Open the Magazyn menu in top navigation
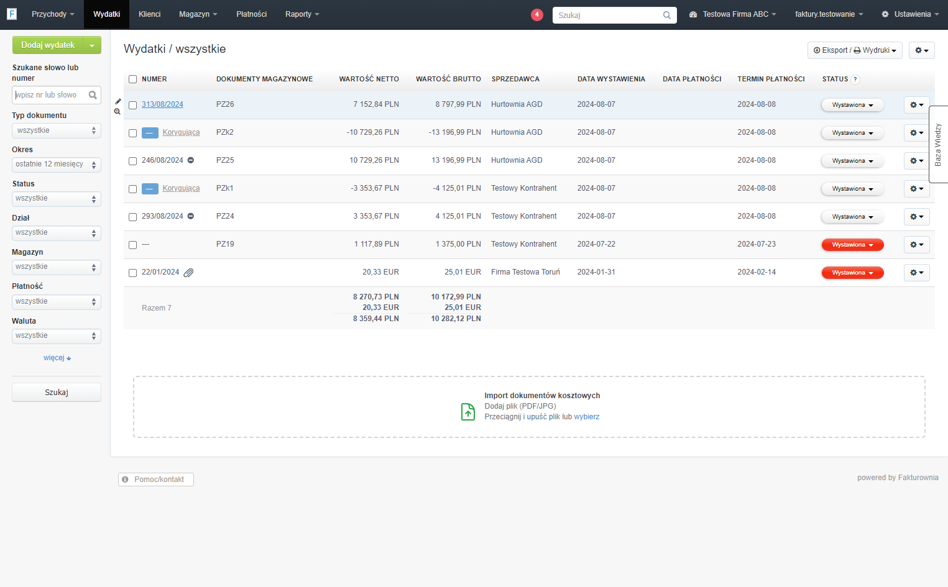This screenshot has height=587, width=948. coord(198,14)
